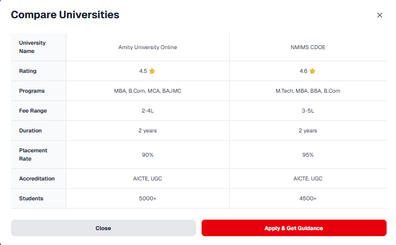Screen dimensions: 396x245
Task: Close the Compare Universities dialog with X
Action: (x=379, y=15)
